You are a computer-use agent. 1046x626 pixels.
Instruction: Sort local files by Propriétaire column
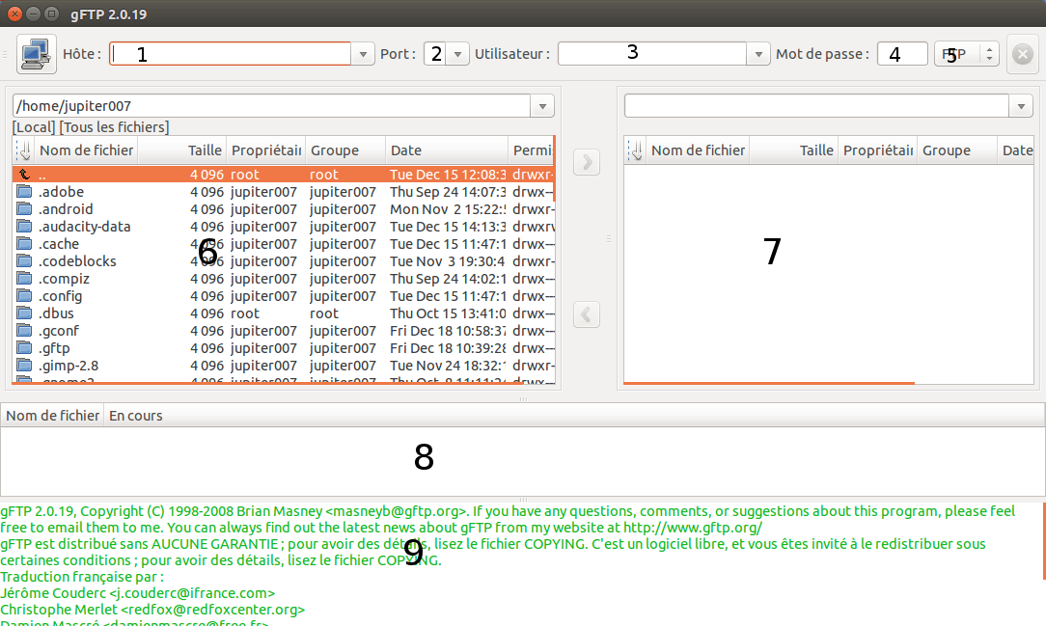click(x=266, y=150)
